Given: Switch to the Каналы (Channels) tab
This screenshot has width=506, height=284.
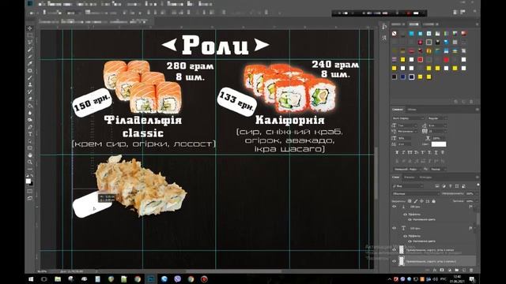Looking at the screenshot, I should point(410,177).
